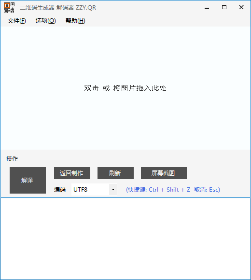Click the blue divider line above the result box
The image size is (251, 280).
tap(125, 197)
